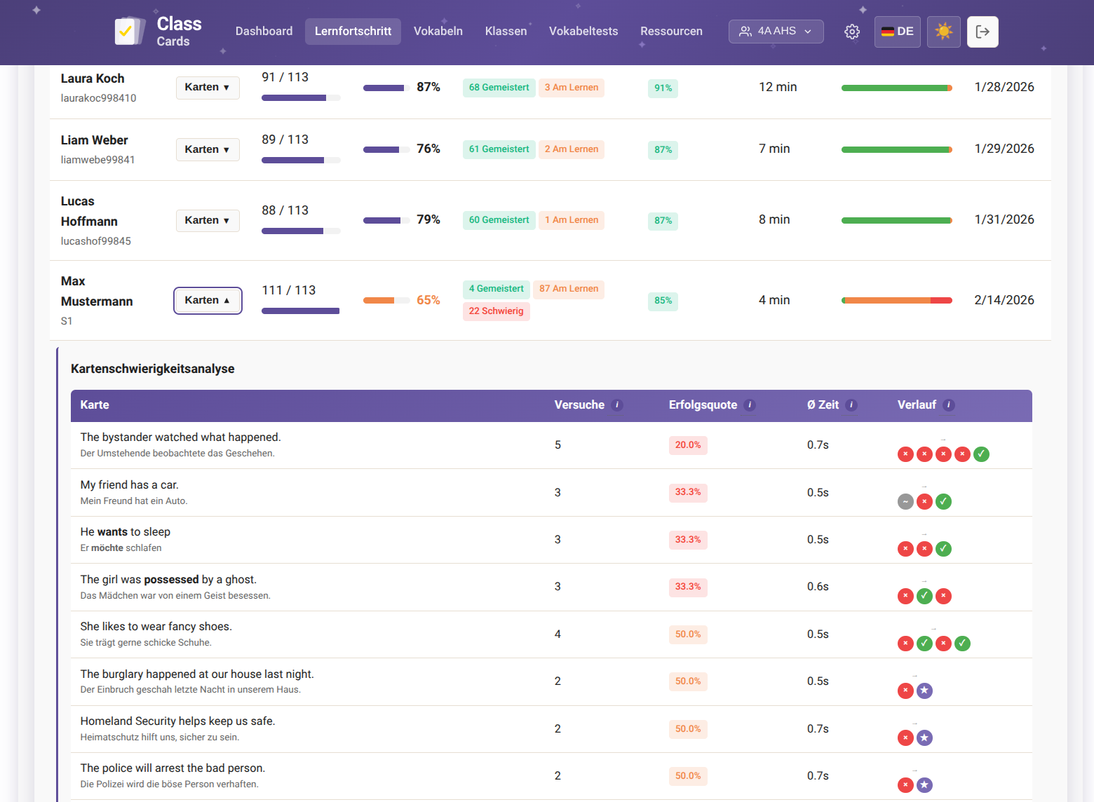Viewport: 1094px width, 802px height.
Task: Open the Vokabeln section
Action: 438,31
